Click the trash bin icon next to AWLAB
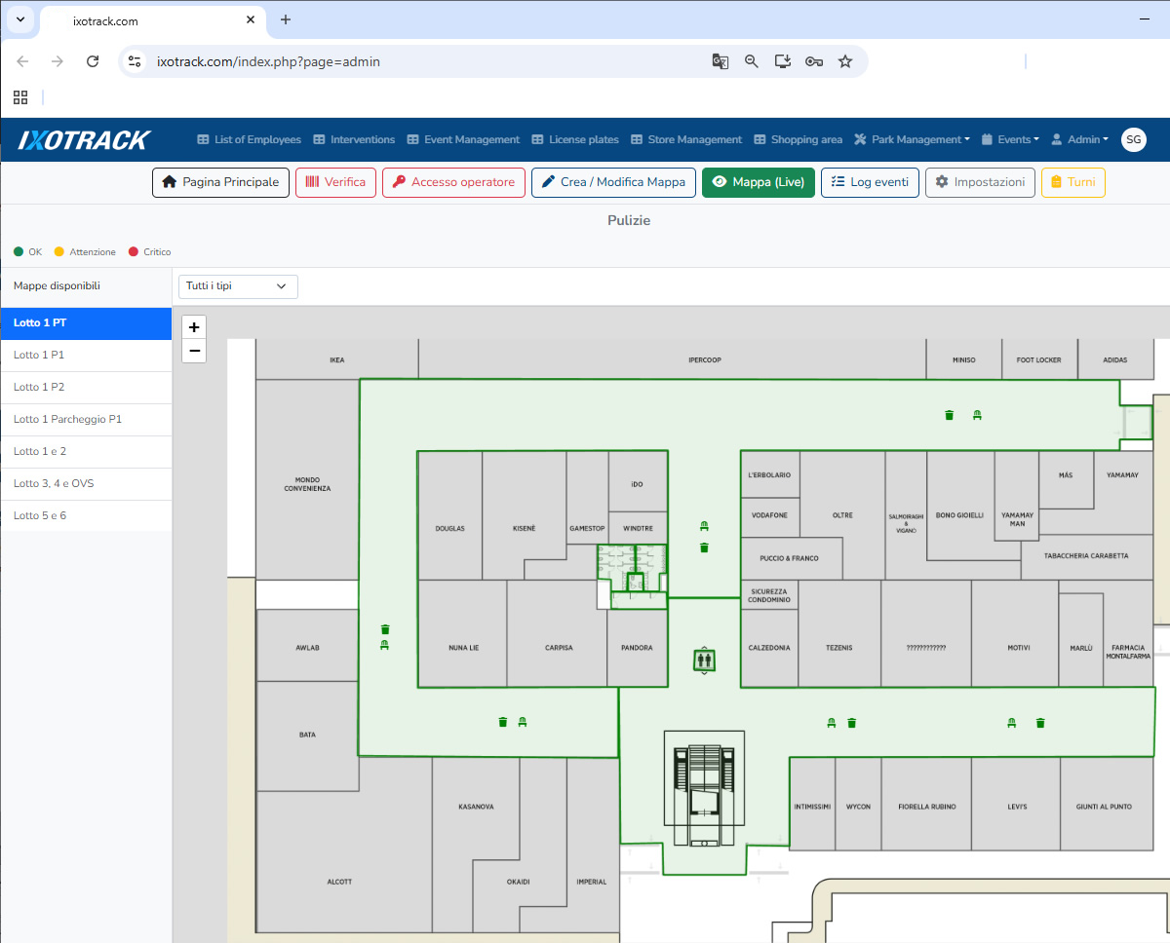The width and height of the screenshot is (1170, 943). [385, 629]
